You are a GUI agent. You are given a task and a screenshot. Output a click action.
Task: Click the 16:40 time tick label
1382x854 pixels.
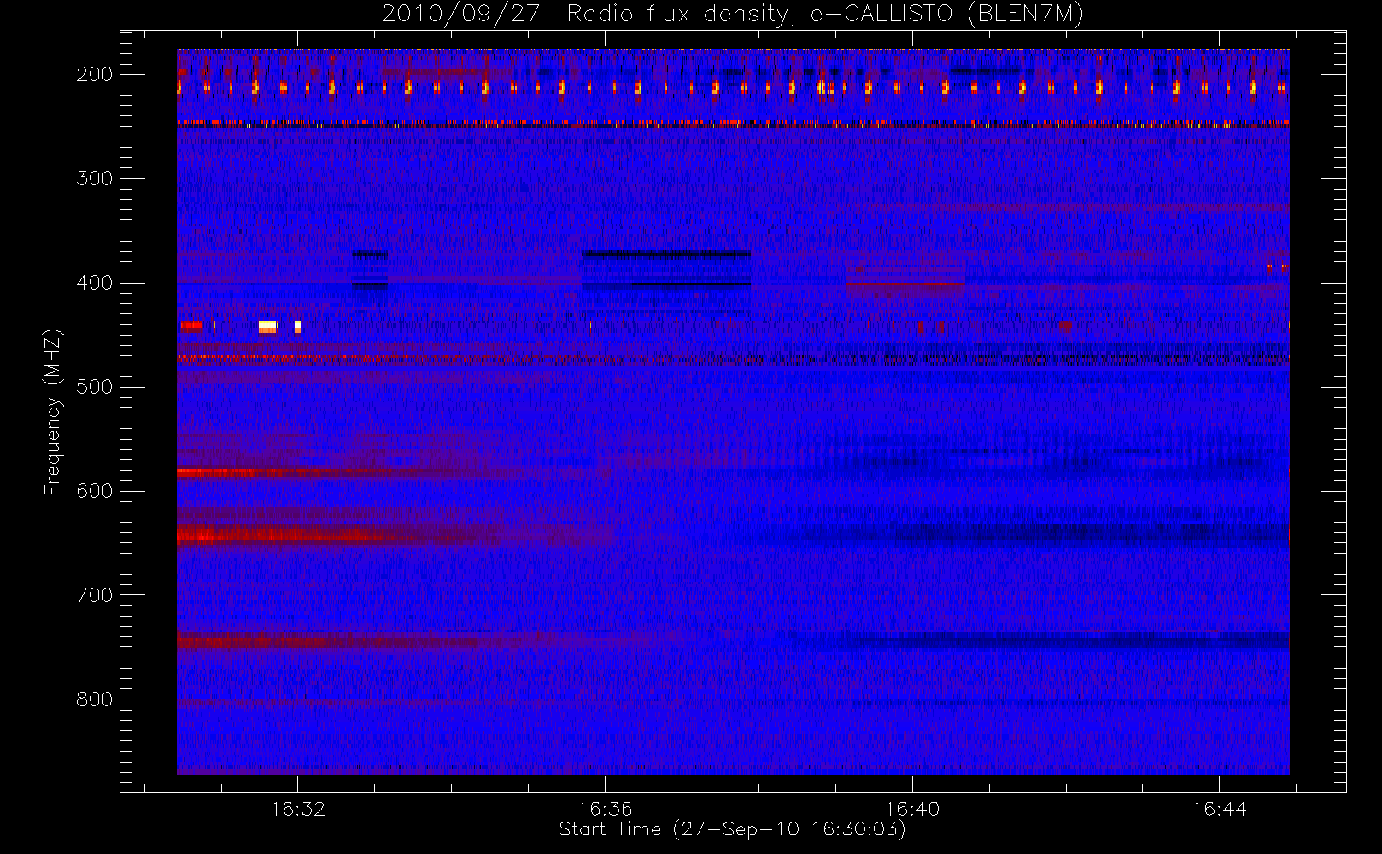[x=912, y=809]
